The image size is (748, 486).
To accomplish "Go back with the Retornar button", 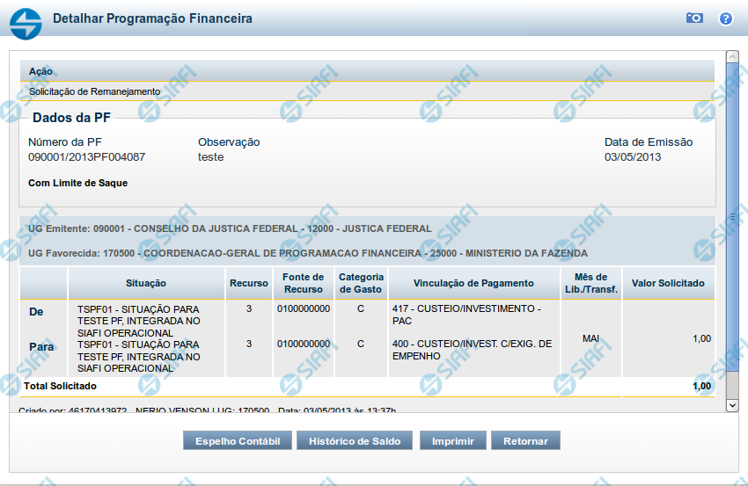I will pos(525,441).
